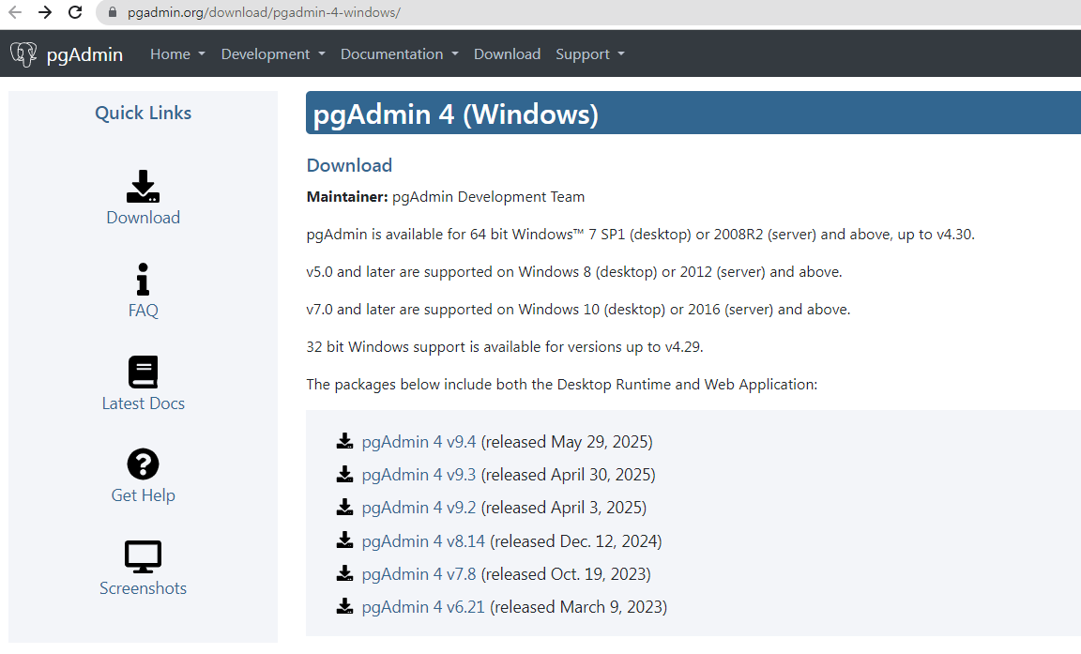Open the pgAdmin 4 v9.2 link
The width and height of the screenshot is (1081, 654).
(x=419, y=508)
